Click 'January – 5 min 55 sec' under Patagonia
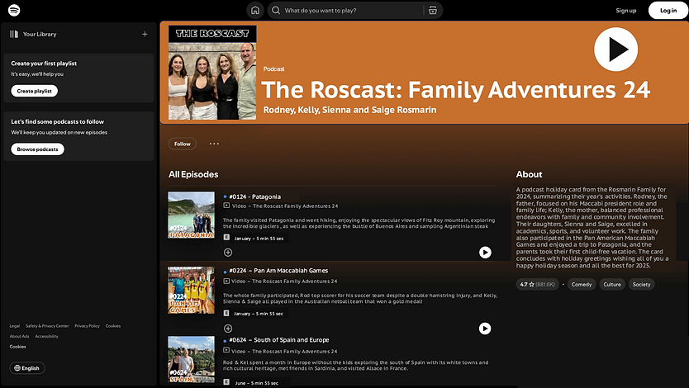 click(259, 239)
